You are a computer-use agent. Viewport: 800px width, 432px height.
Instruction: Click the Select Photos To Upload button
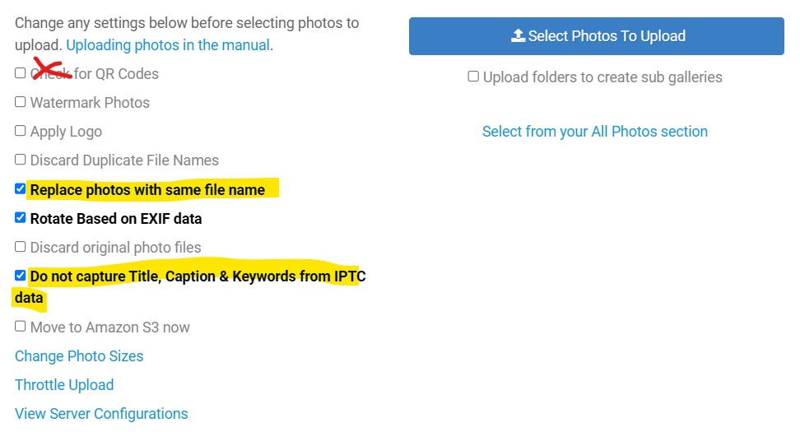pyautogui.click(x=597, y=36)
